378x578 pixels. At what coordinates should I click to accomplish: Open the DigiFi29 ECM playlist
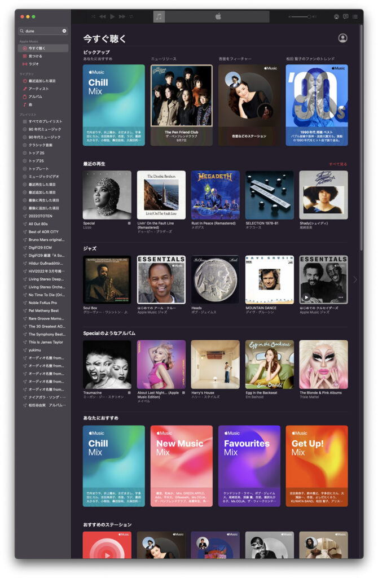pyautogui.click(x=43, y=248)
